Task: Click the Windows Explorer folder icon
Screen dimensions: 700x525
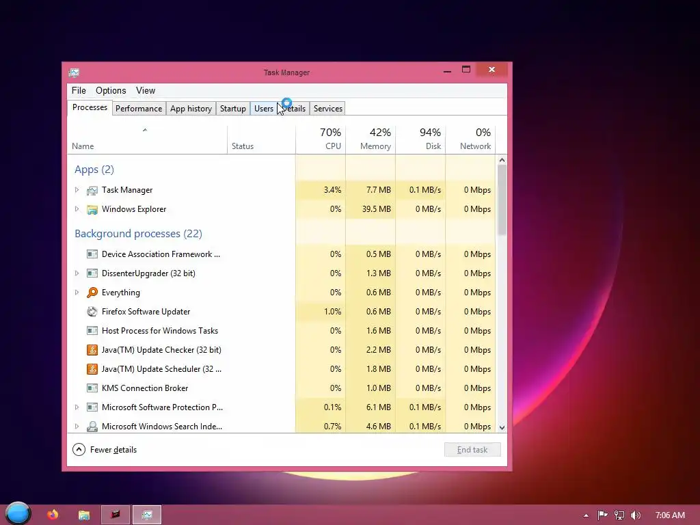Action: pyautogui.click(x=92, y=209)
